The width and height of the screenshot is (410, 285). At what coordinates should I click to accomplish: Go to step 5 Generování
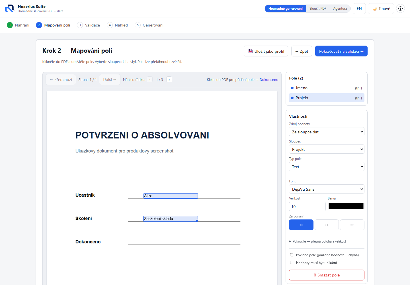149,25
